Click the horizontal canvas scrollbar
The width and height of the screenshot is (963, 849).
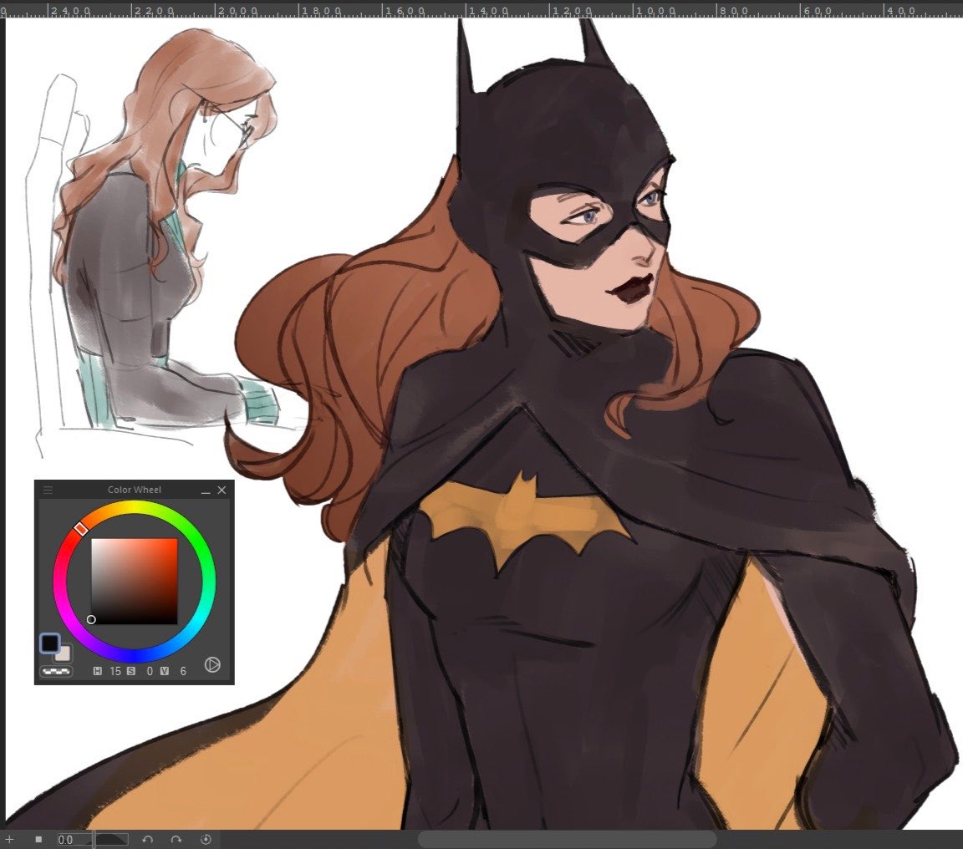click(x=567, y=839)
